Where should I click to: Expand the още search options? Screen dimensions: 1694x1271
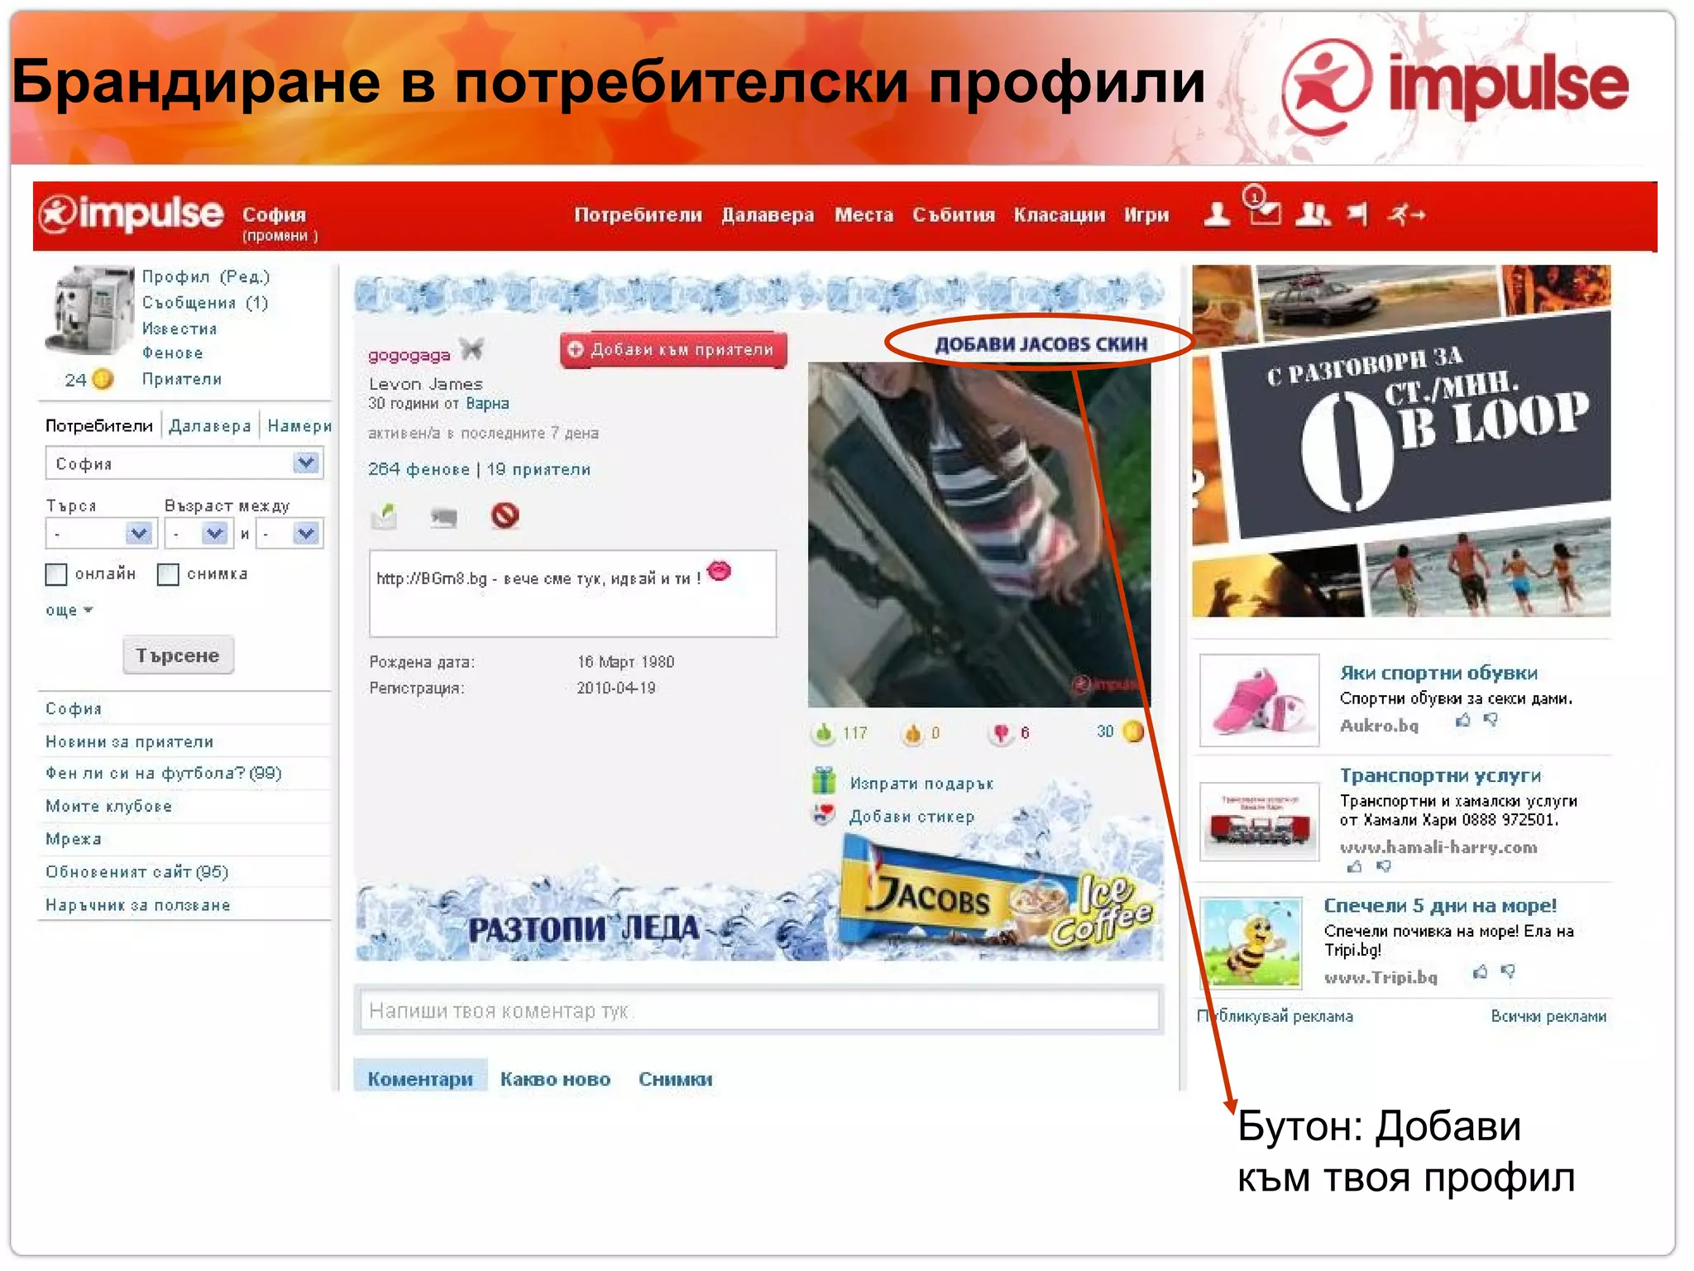tap(69, 610)
